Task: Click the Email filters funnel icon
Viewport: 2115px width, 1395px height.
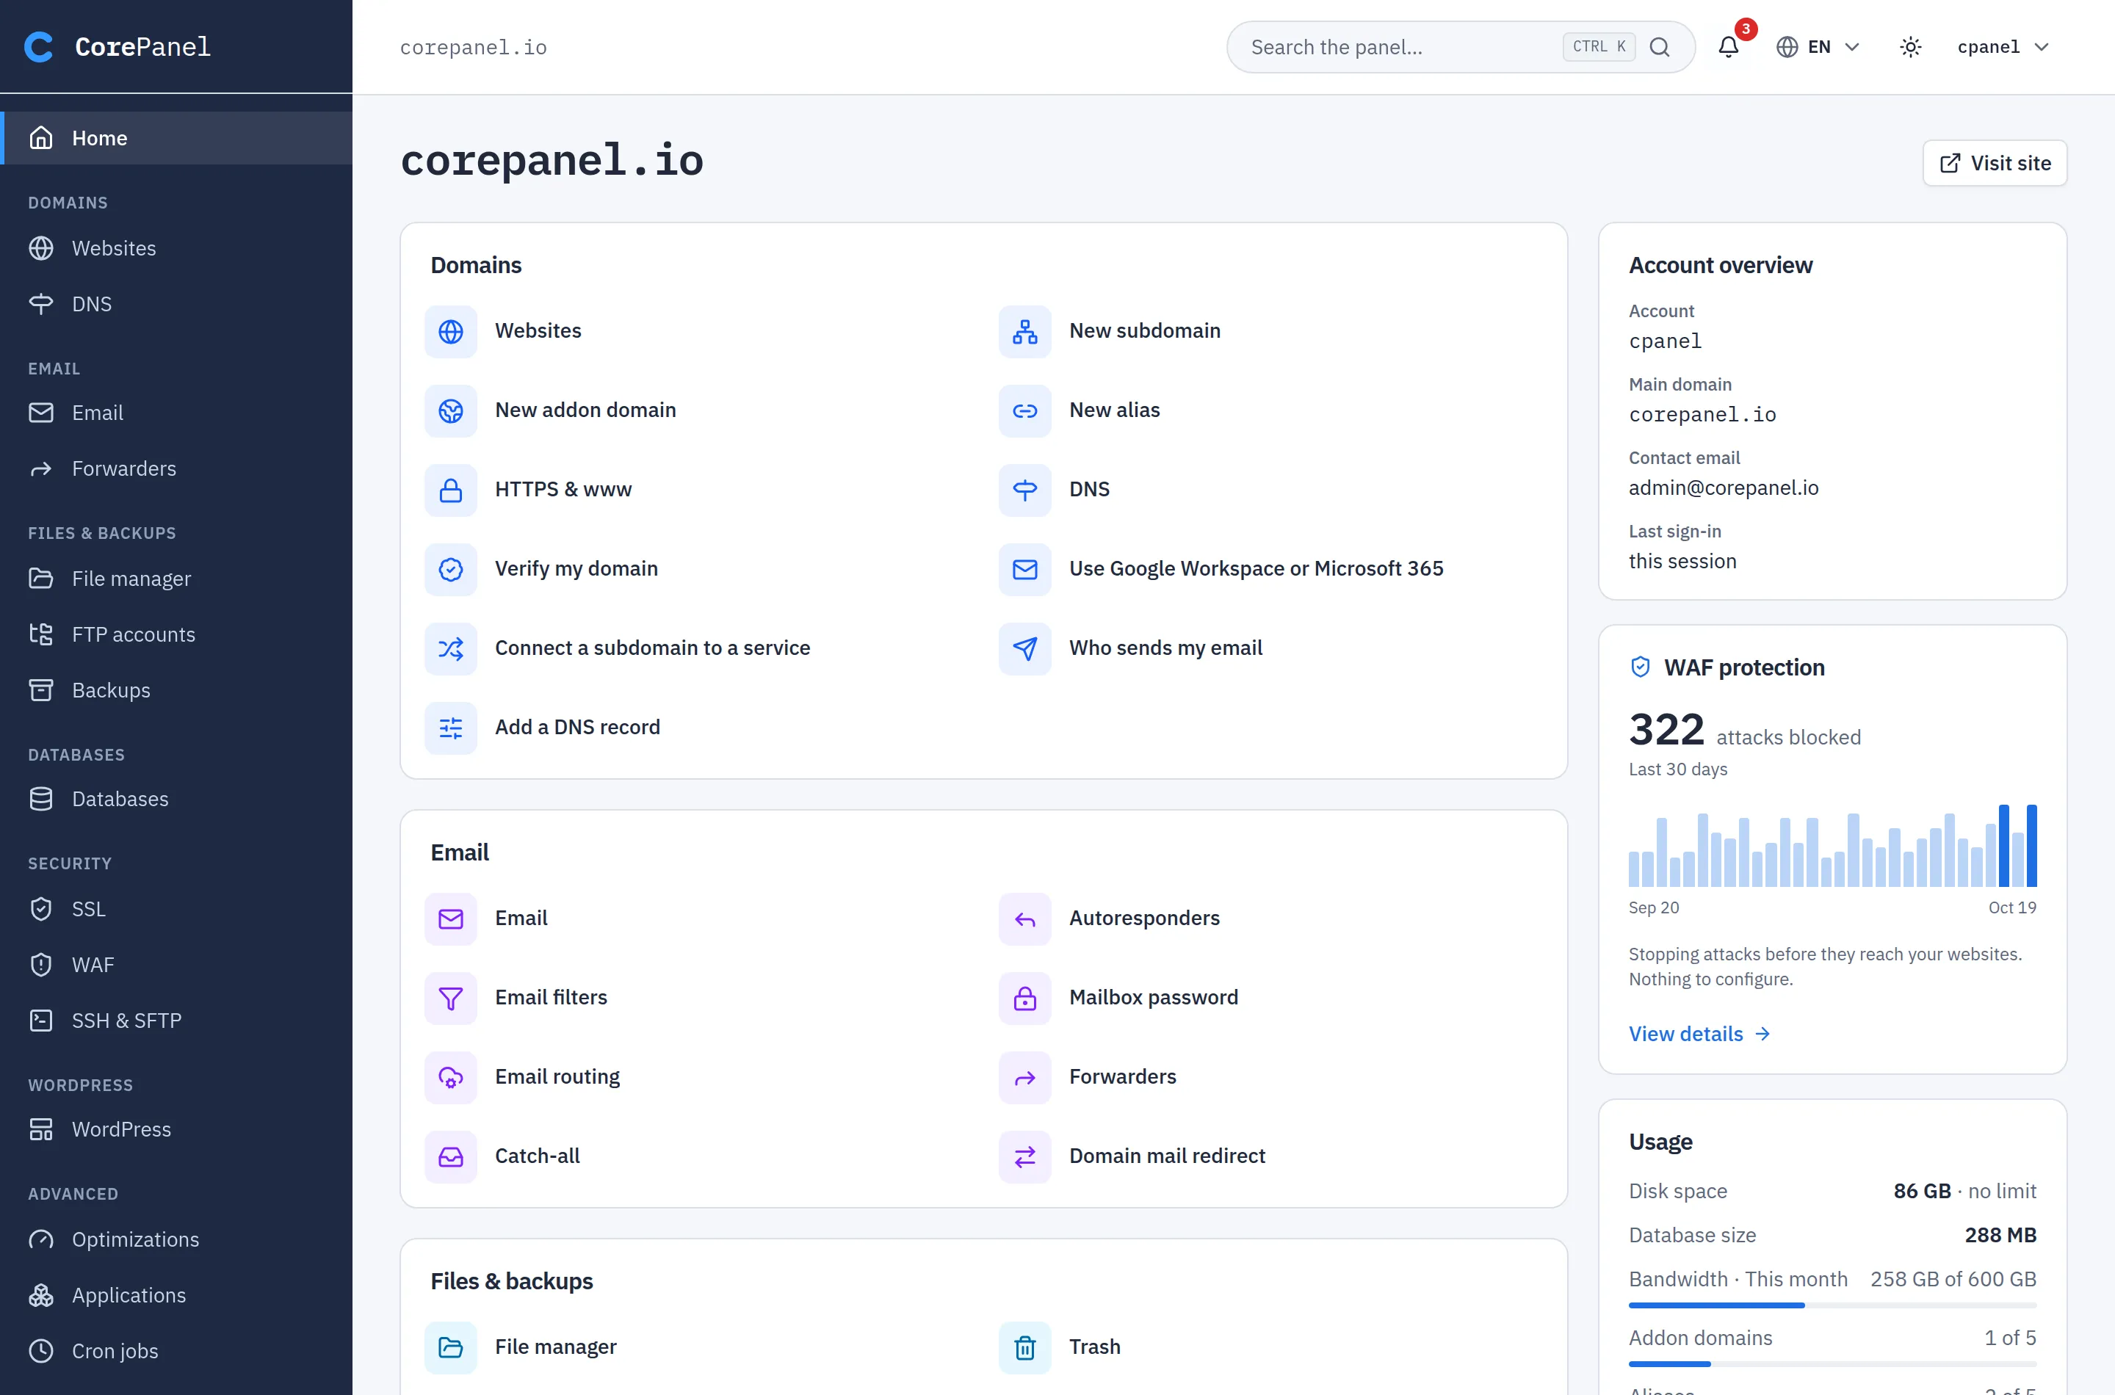Action: tap(451, 997)
